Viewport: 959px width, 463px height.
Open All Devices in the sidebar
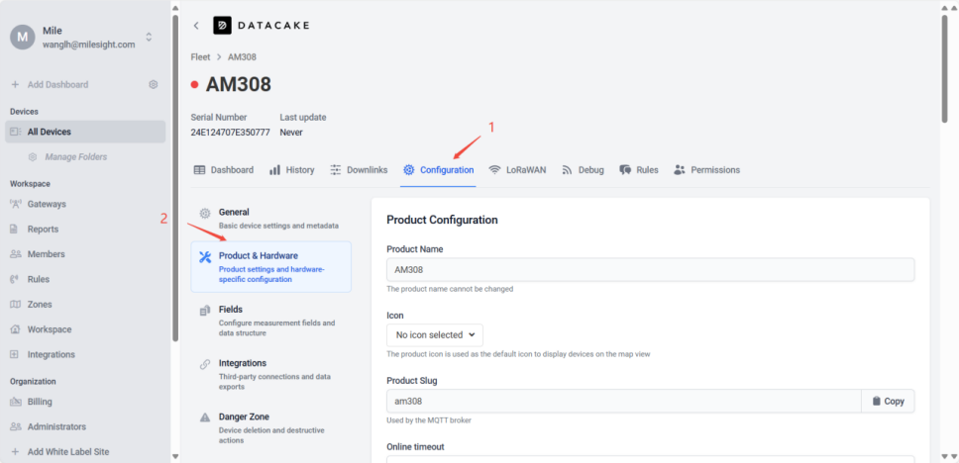pyautogui.click(x=85, y=132)
